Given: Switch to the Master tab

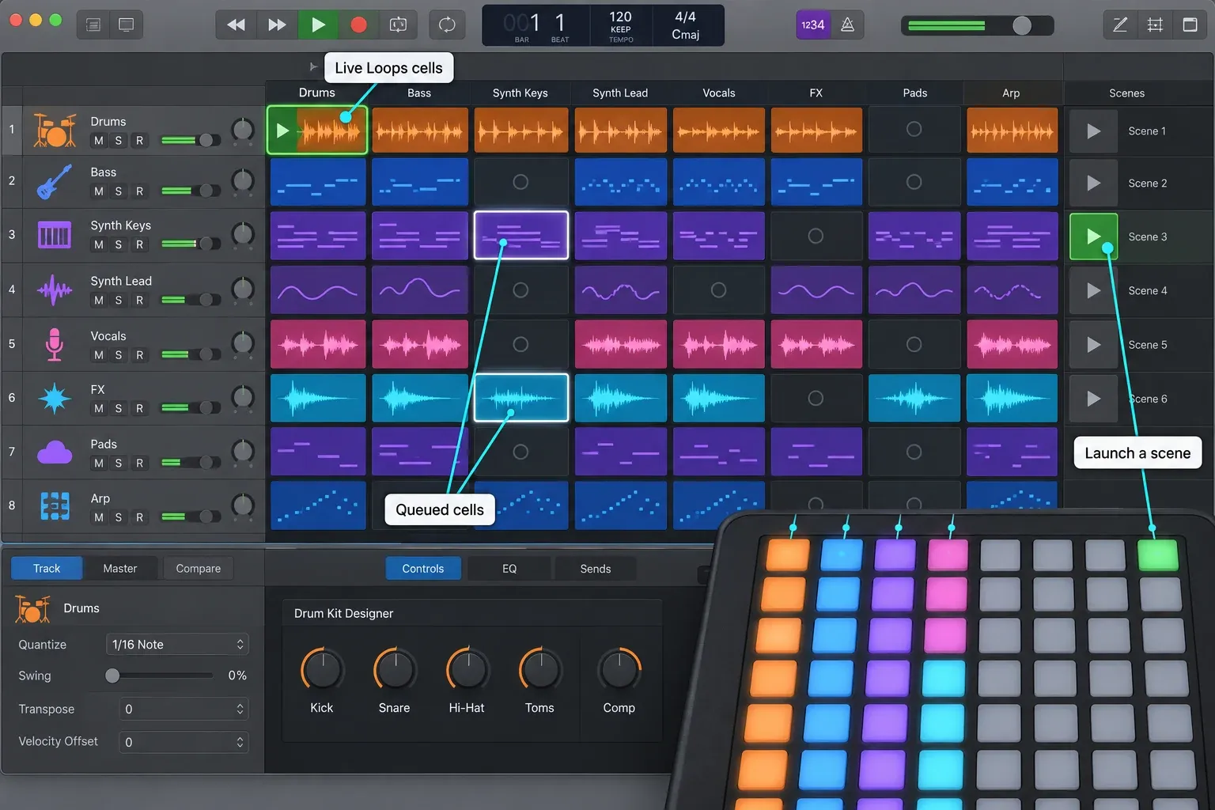Looking at the screenshot, I should (x=120, y=568).
